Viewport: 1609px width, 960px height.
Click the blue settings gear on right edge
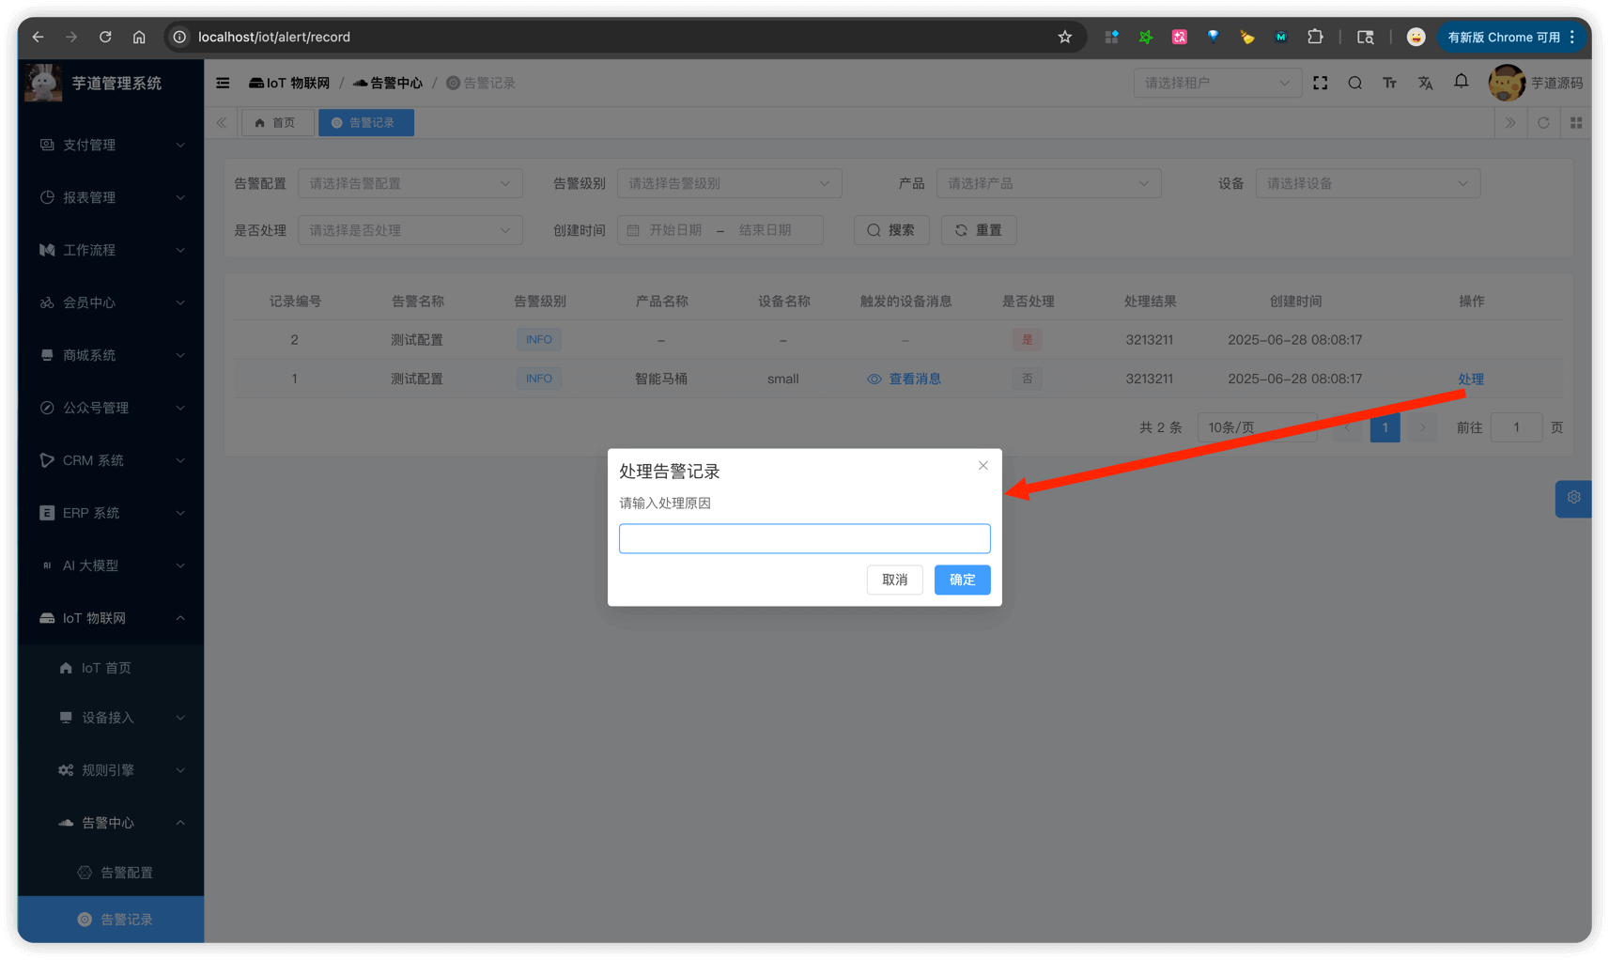click(1573, 498)
